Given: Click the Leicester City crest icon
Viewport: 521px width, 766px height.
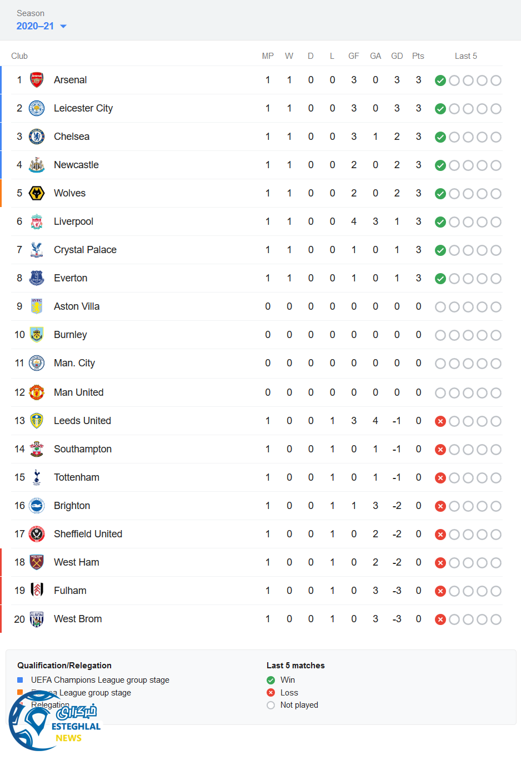Looking at the screenshot, I should pos(37,108).
